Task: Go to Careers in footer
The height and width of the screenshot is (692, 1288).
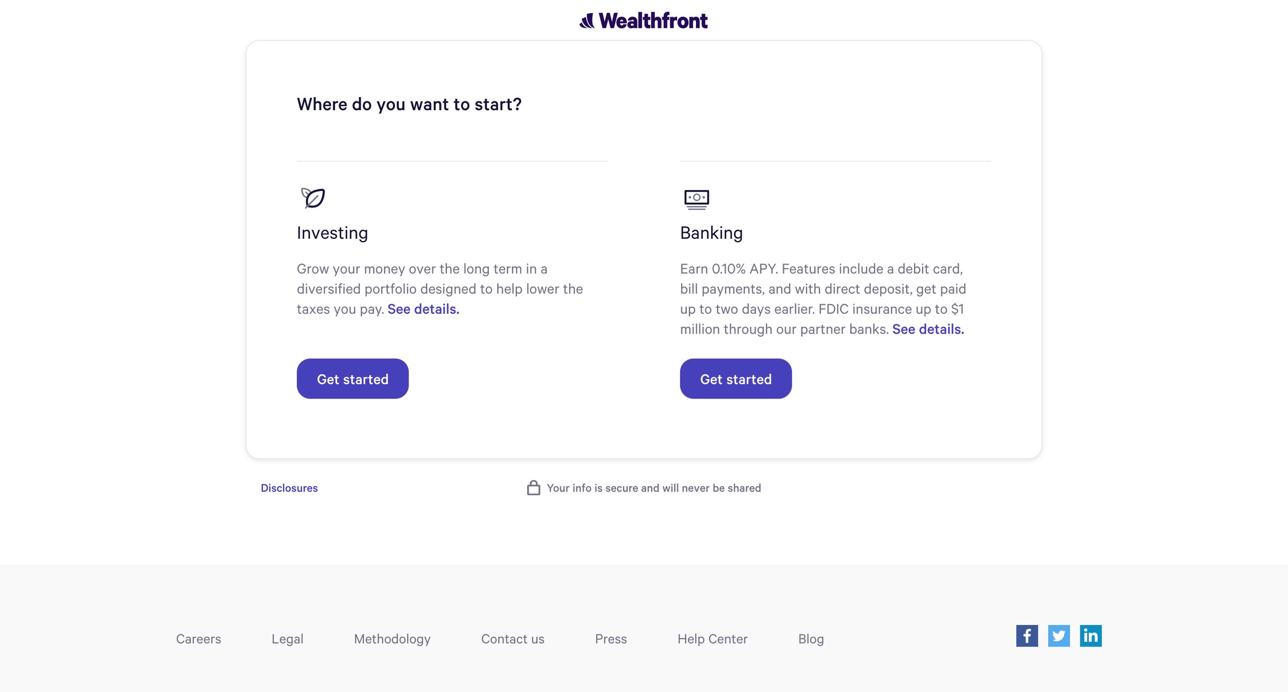Action: click(x=199, y=639)
